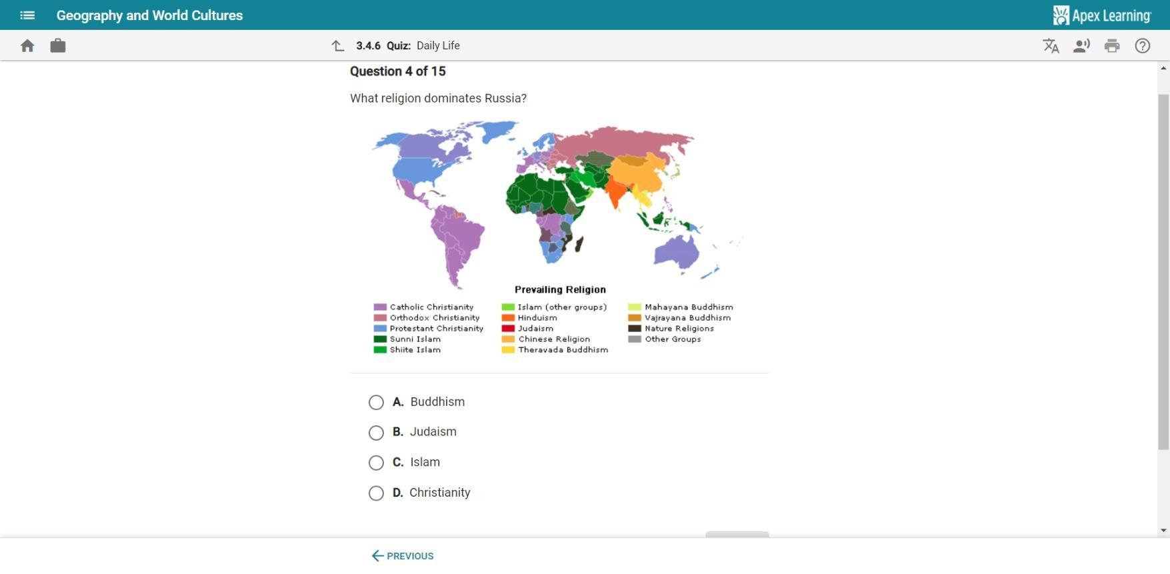Click the Hinduism legend swatch
1170x574 pixels.
[508, 318]
